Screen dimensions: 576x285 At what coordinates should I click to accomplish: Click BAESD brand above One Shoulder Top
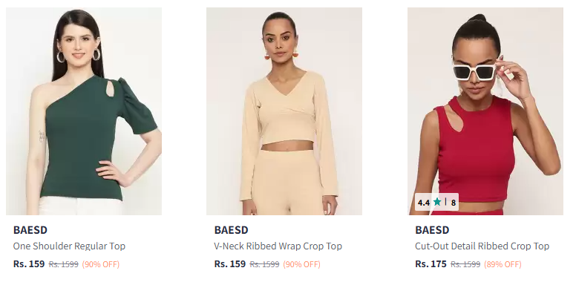click(x=30, y=230)
